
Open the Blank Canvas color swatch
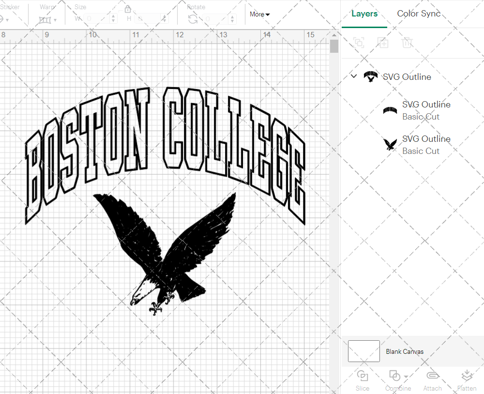click(x=363, y=351)
